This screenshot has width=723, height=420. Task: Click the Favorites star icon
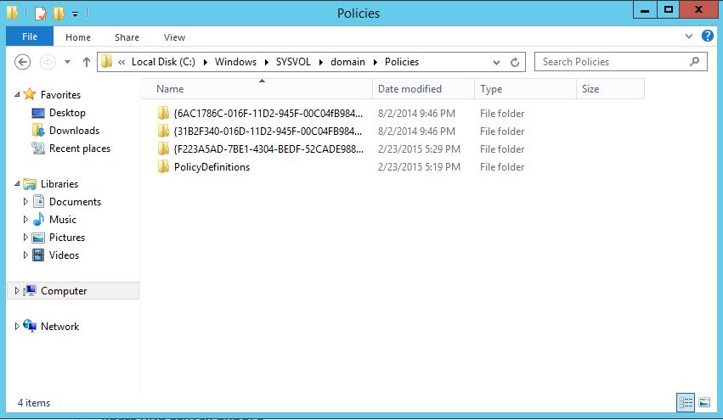point(30,94)
